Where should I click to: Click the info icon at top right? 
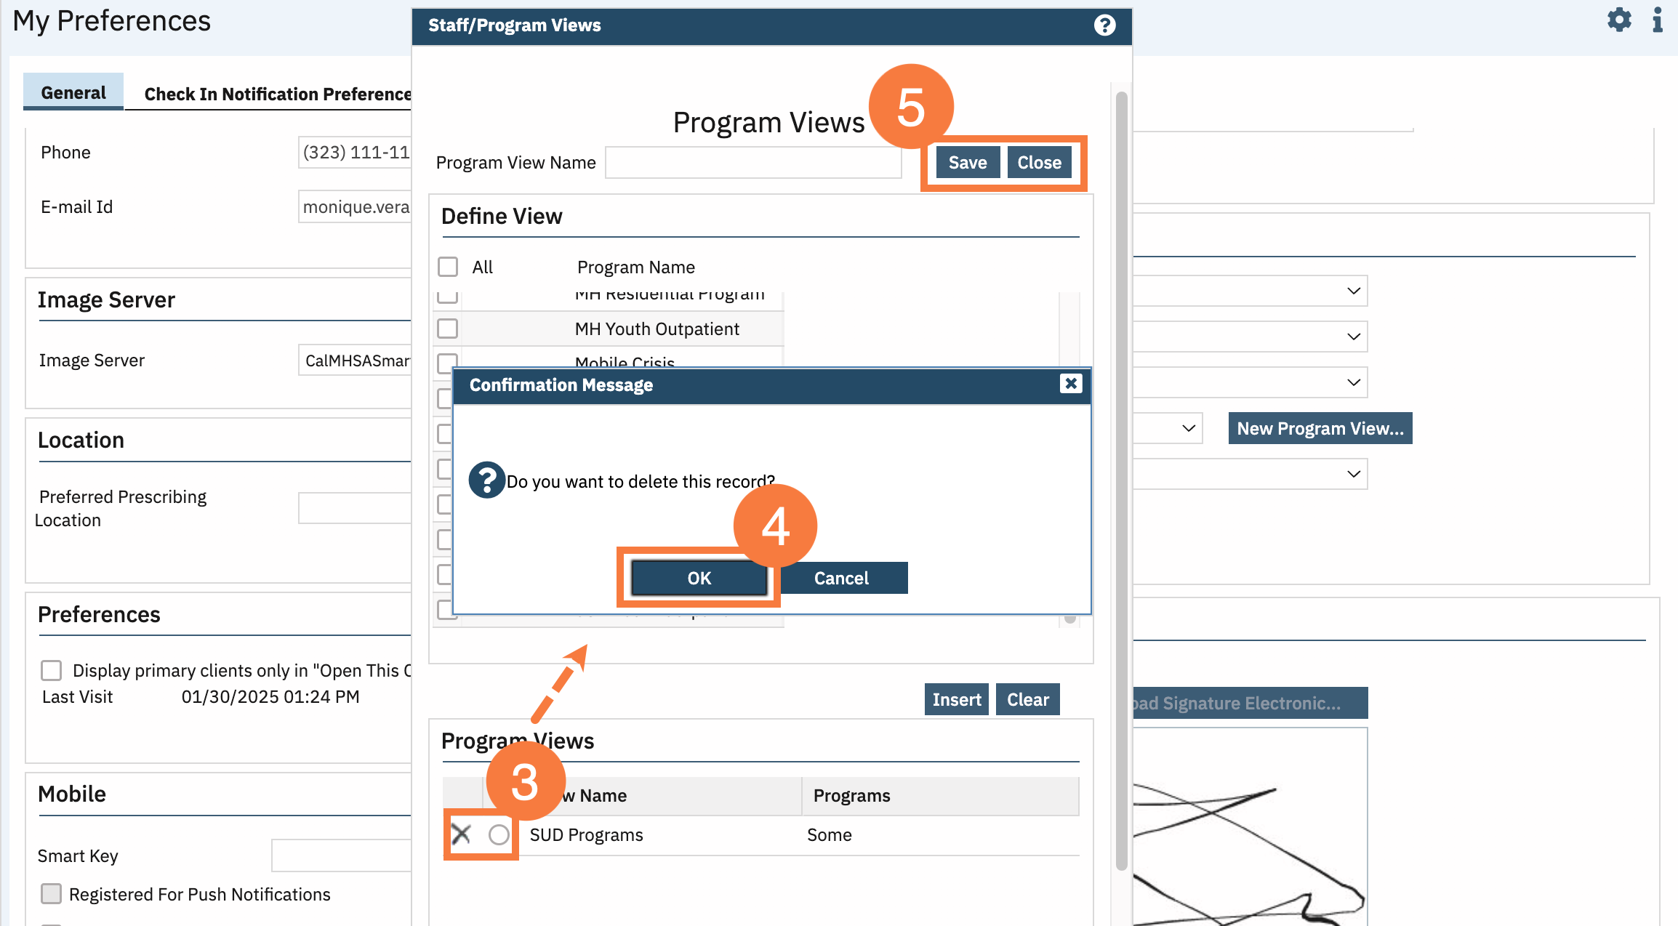(1658, 20)
